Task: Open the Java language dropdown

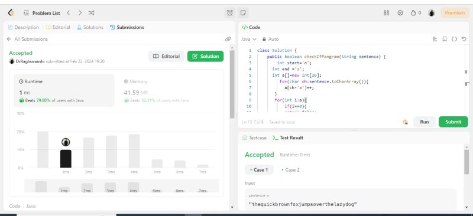Action: click(248, 39)
